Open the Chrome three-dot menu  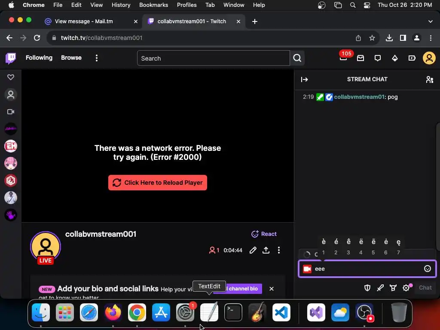point(431,38)
